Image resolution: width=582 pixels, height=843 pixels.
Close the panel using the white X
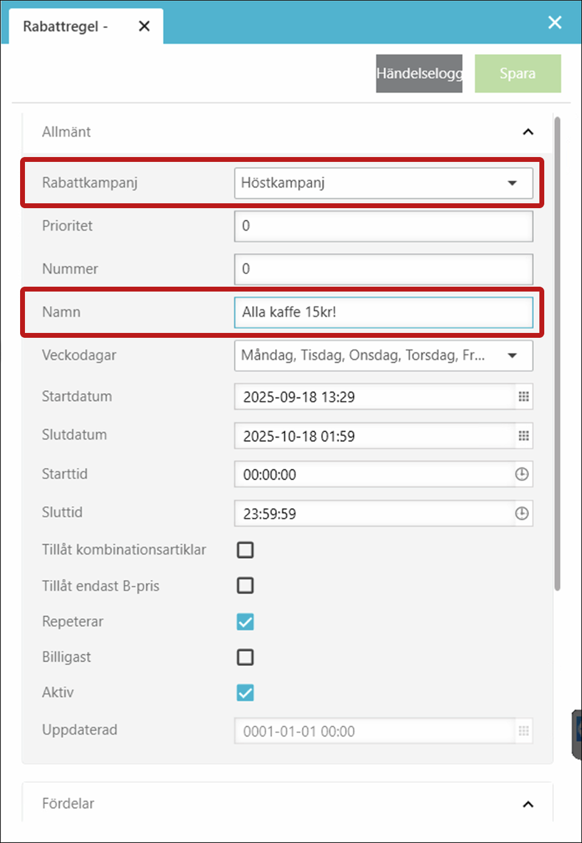555,23
